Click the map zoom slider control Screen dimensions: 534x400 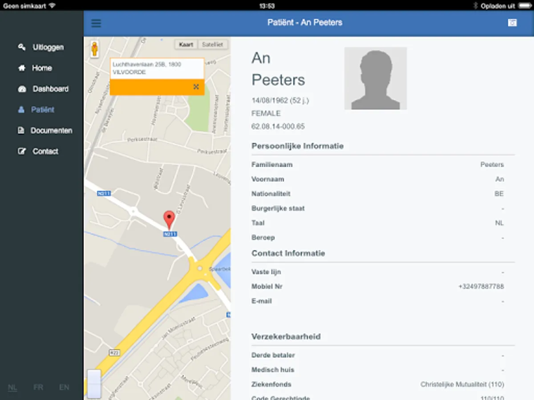(x=94, y=384)
